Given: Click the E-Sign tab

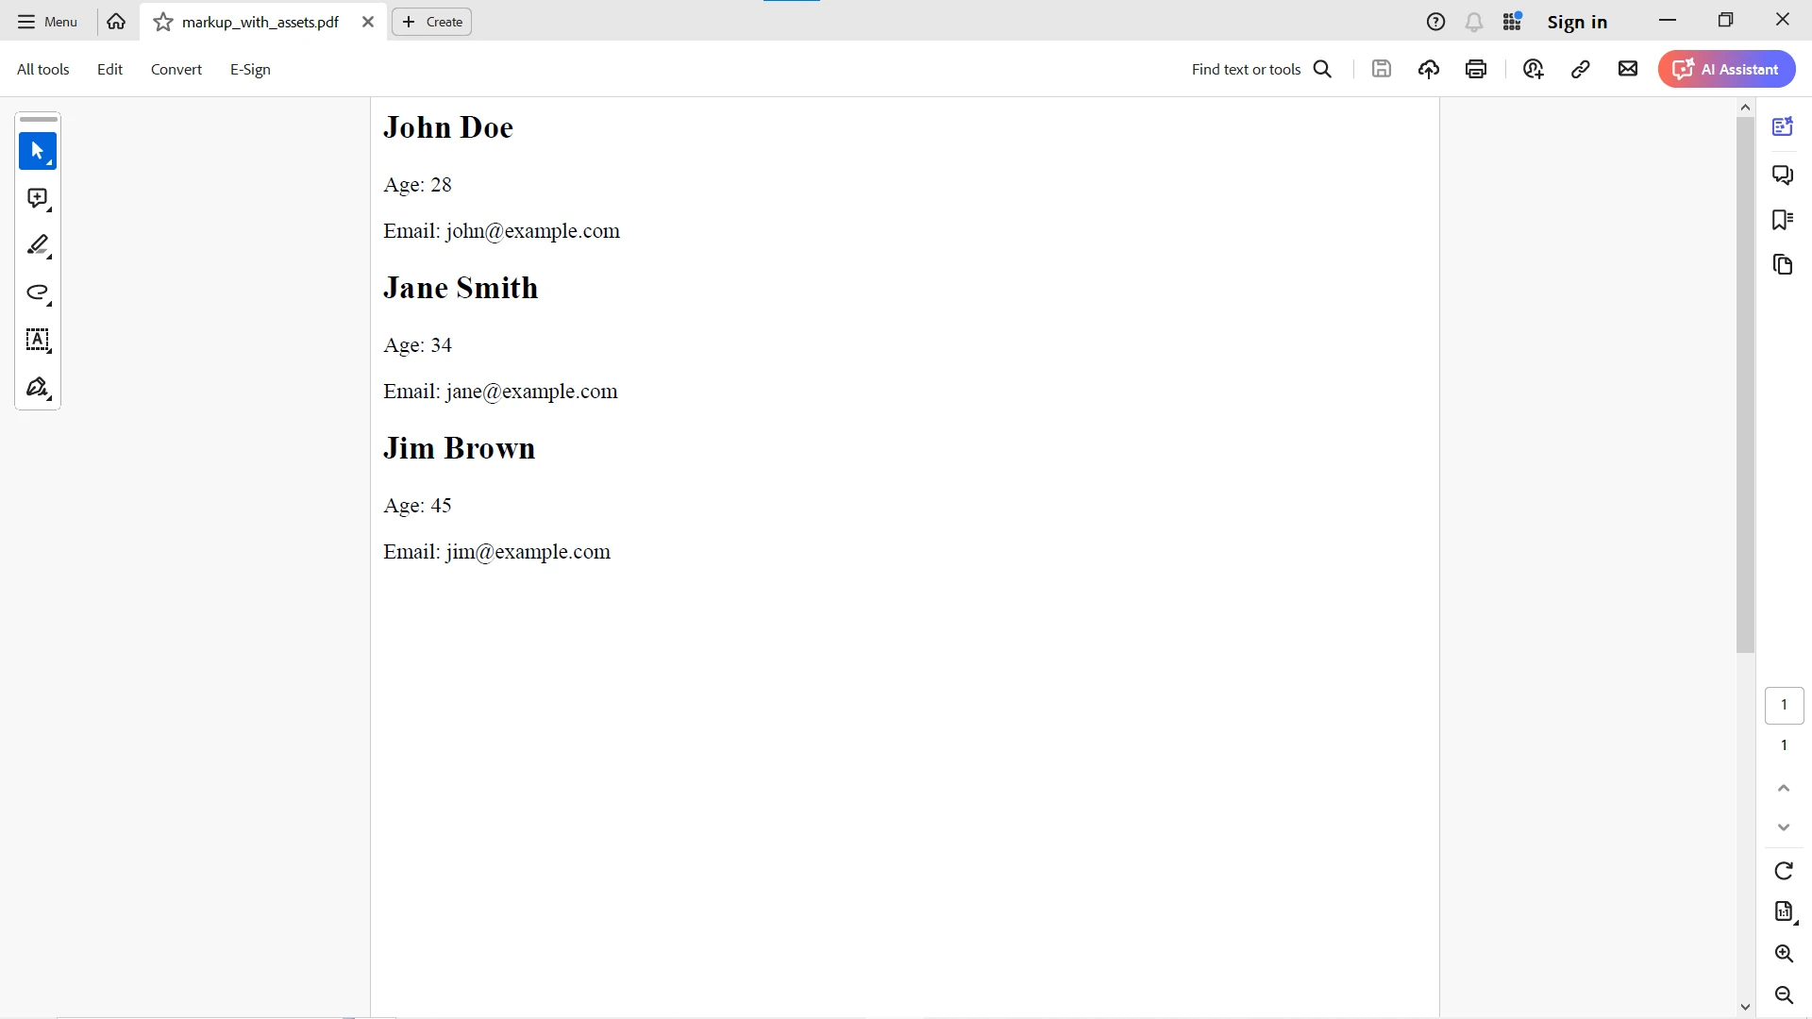Looking at the screenshot, I should click(249, 69).
